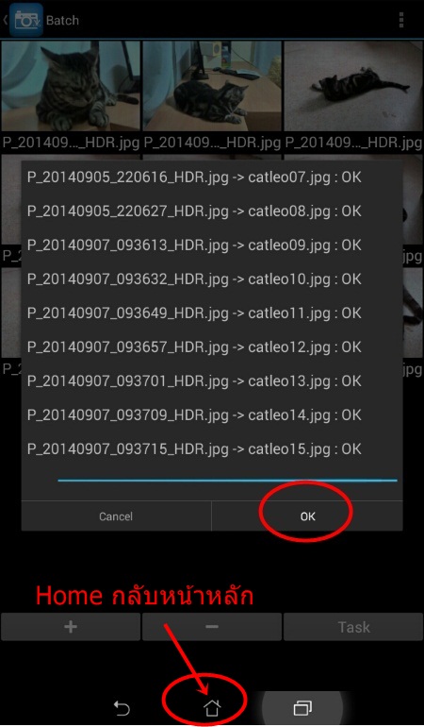Screen dimensions: 424x727
Task: Tap the Batch app camera icon
Action: coord(26,20)
